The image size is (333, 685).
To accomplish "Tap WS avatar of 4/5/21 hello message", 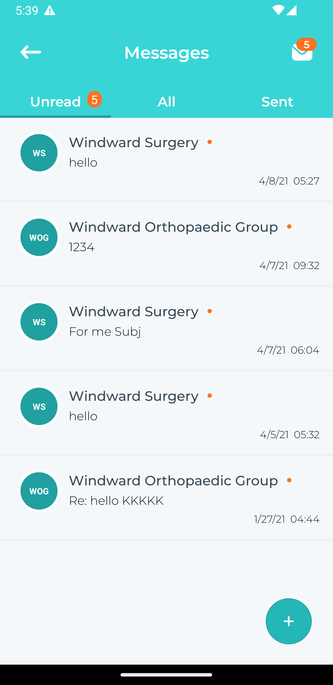I will point(39,406).
